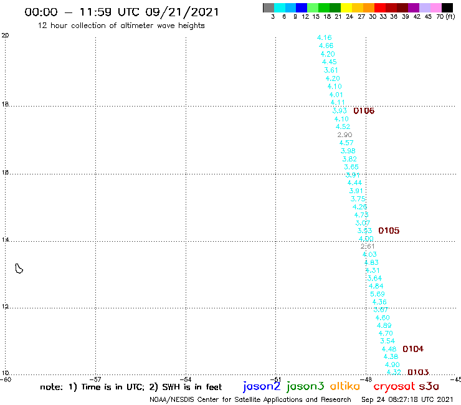The width and height of the screenshot is (461, 405).
Task: Click the 12 hour collection subtitle
Action: (121, 26)
